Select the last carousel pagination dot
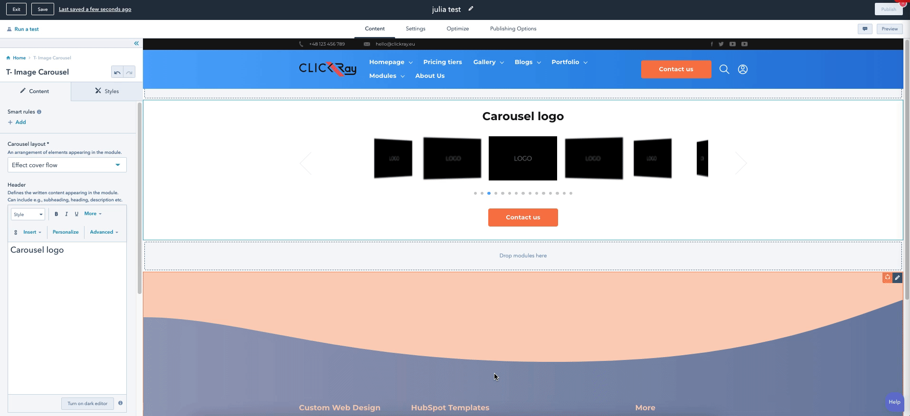The height and width of the screenshot is (416, 910). tap(571, 193)
